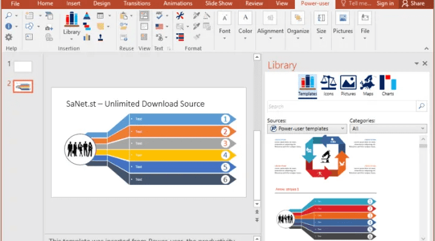Open Power-user settings gear icon
This screenshot has width=435, height=241.
[8, 37]
